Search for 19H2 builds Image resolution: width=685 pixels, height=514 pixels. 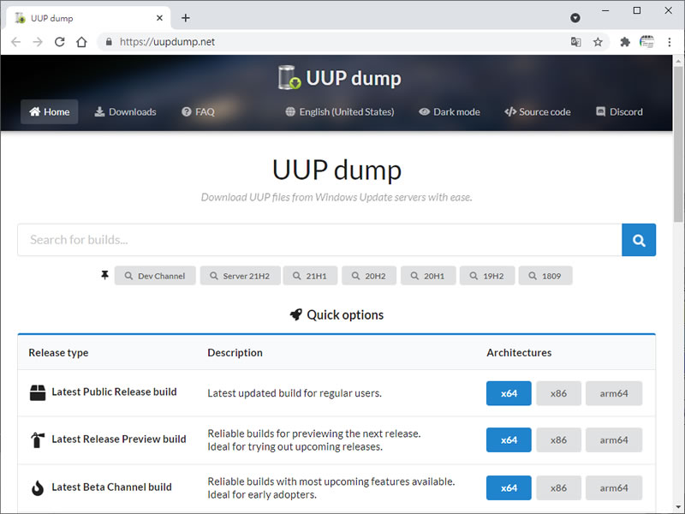[487, 276]
